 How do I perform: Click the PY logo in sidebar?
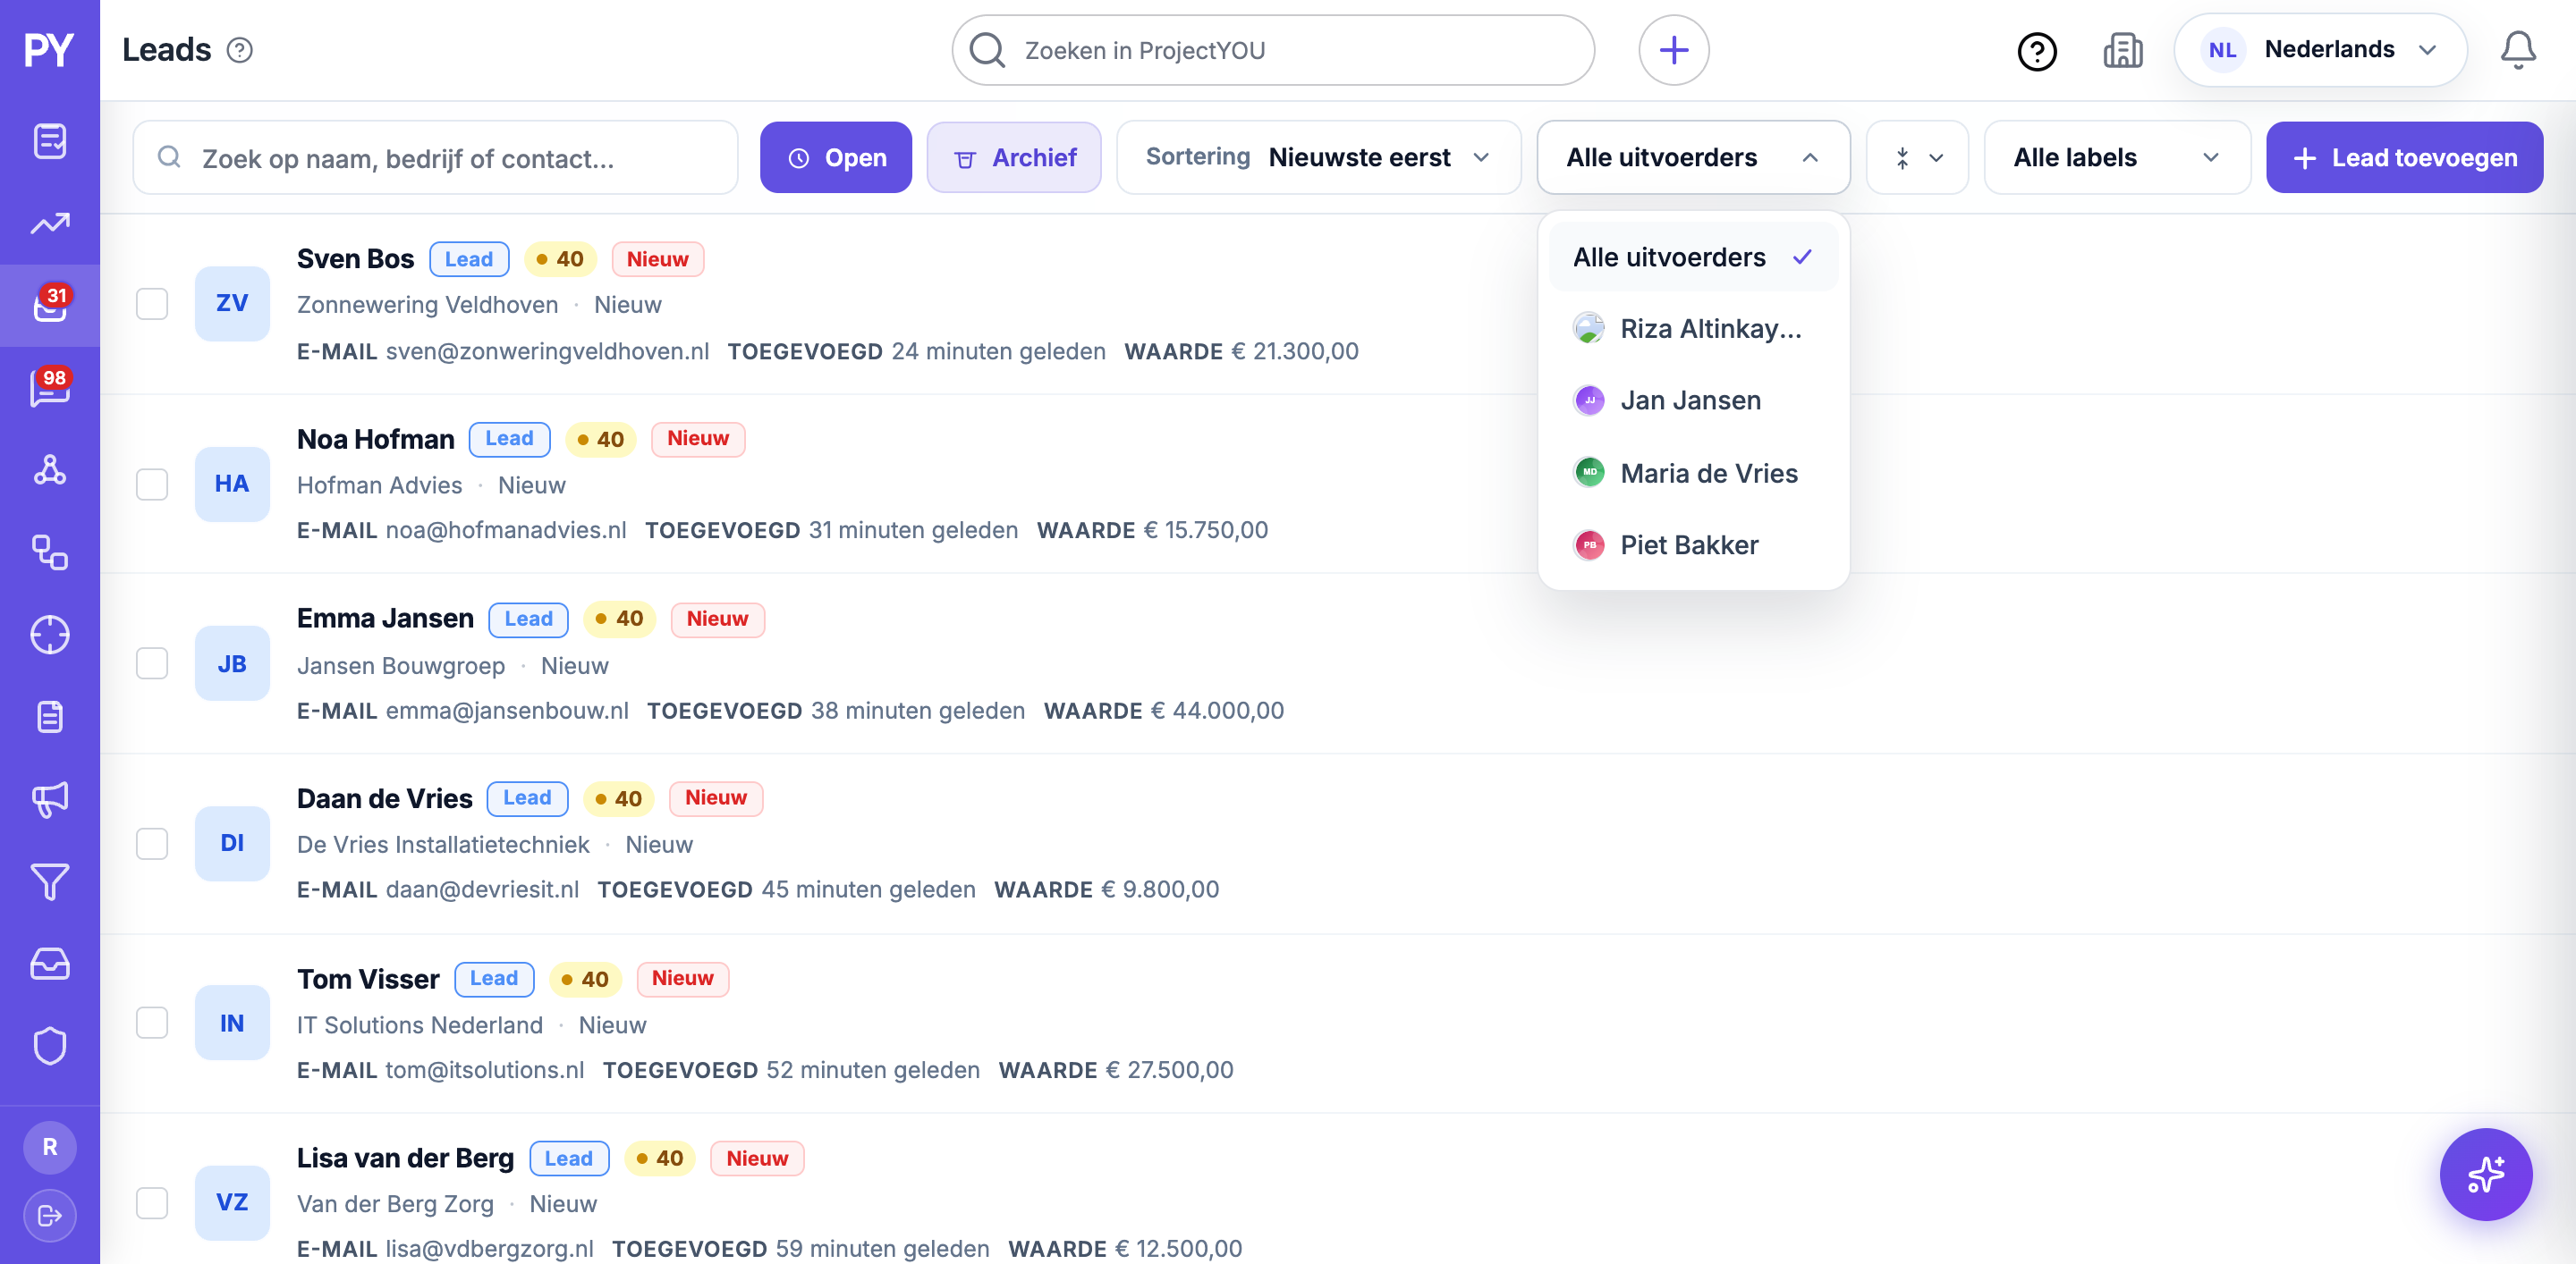[49, 50]
